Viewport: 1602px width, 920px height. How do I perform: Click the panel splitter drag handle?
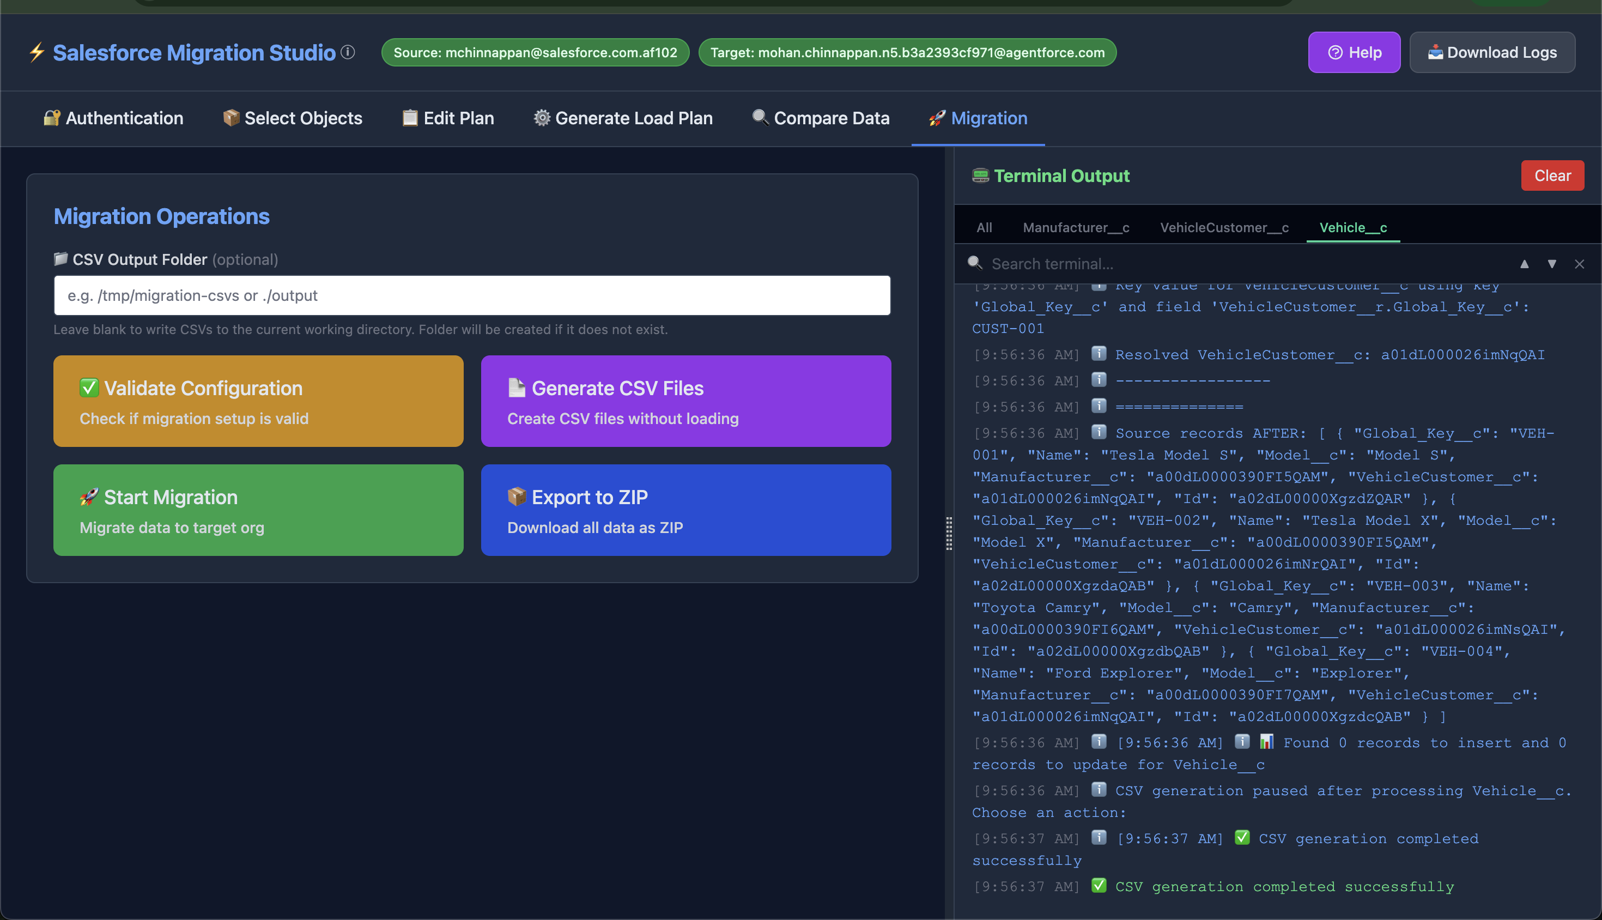(949, 533)
